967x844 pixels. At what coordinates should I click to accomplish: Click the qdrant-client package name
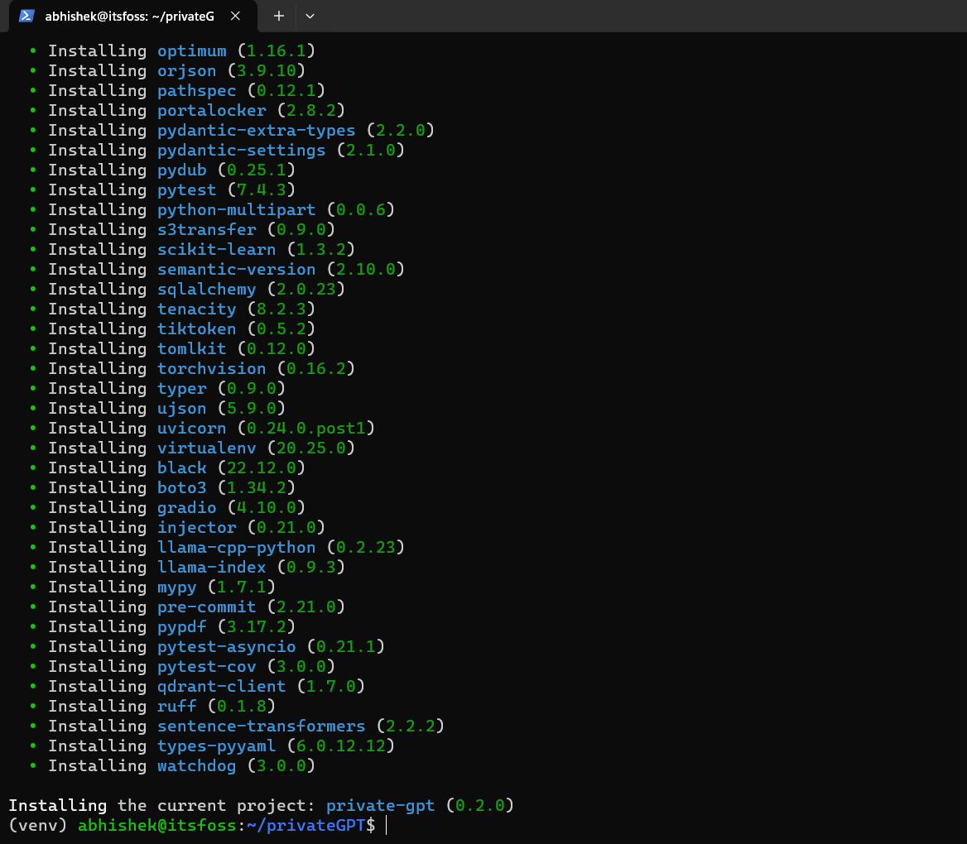point(221,686)
